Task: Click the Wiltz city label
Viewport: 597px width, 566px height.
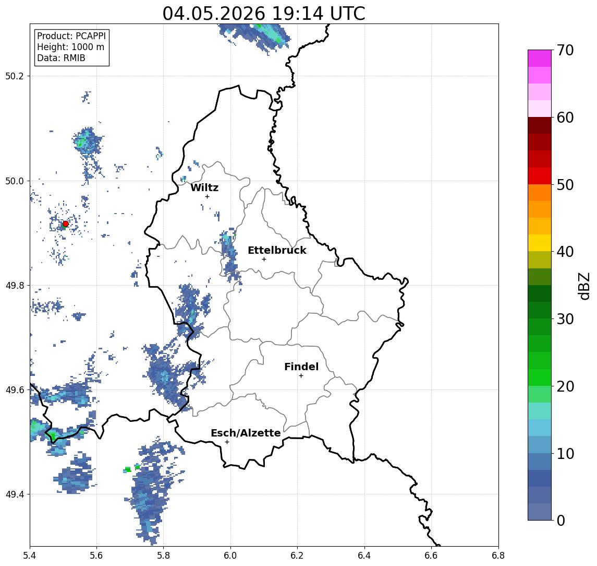Action: click(204, 187)
